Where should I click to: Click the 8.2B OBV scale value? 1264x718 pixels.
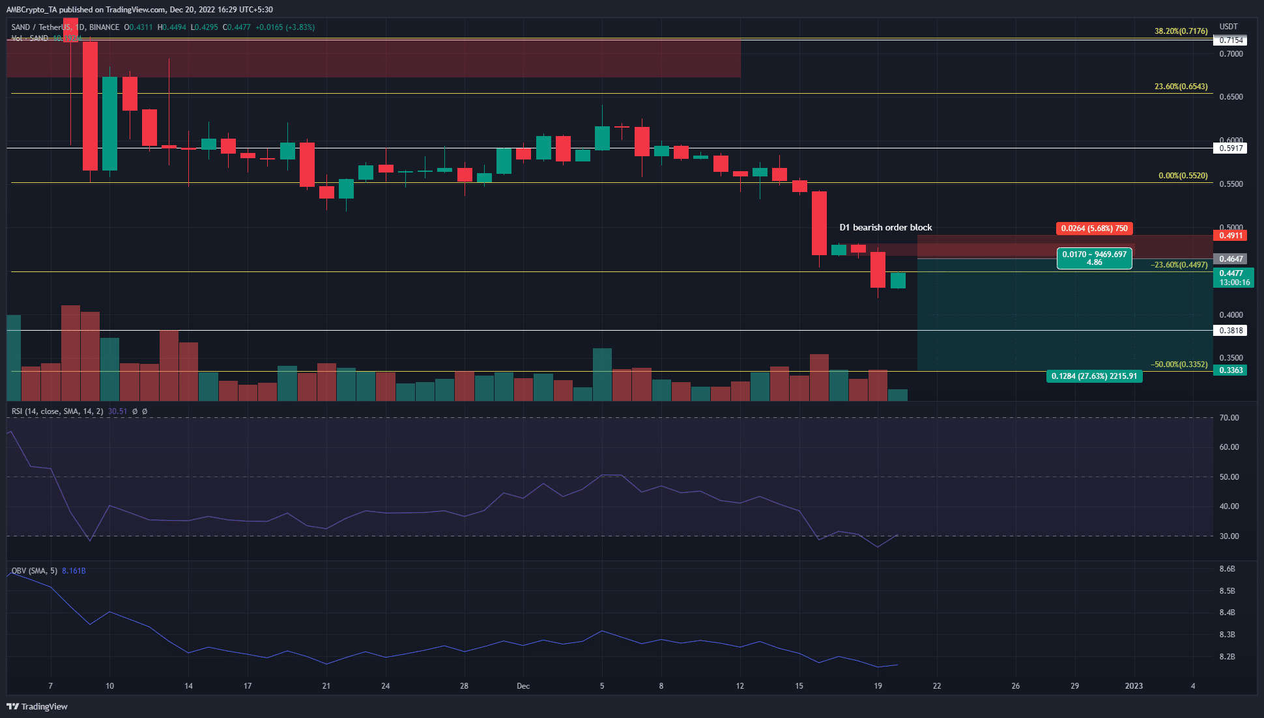tap(1227, 657)
